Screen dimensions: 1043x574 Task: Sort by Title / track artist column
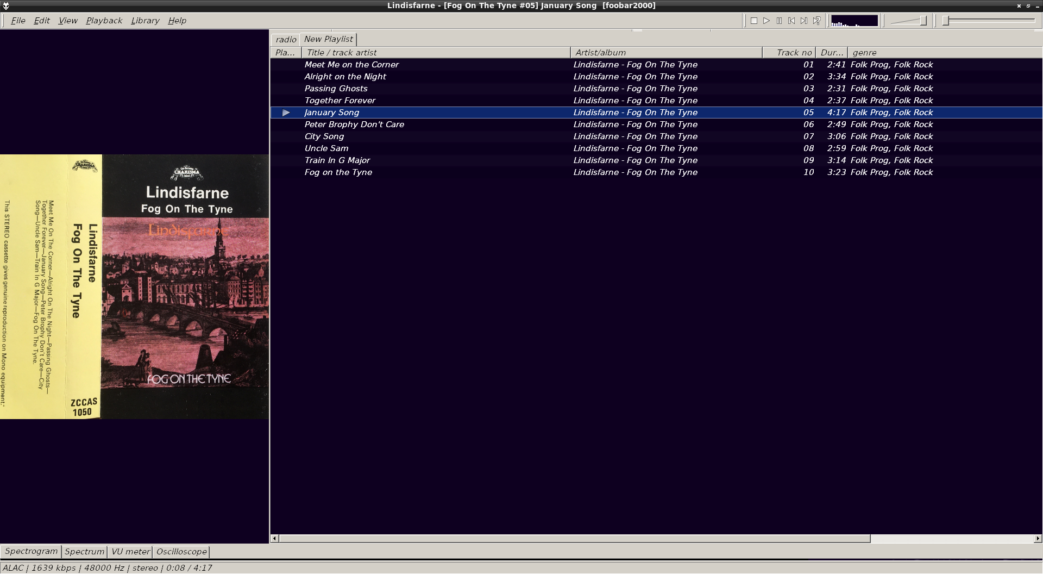coord(436,53)
